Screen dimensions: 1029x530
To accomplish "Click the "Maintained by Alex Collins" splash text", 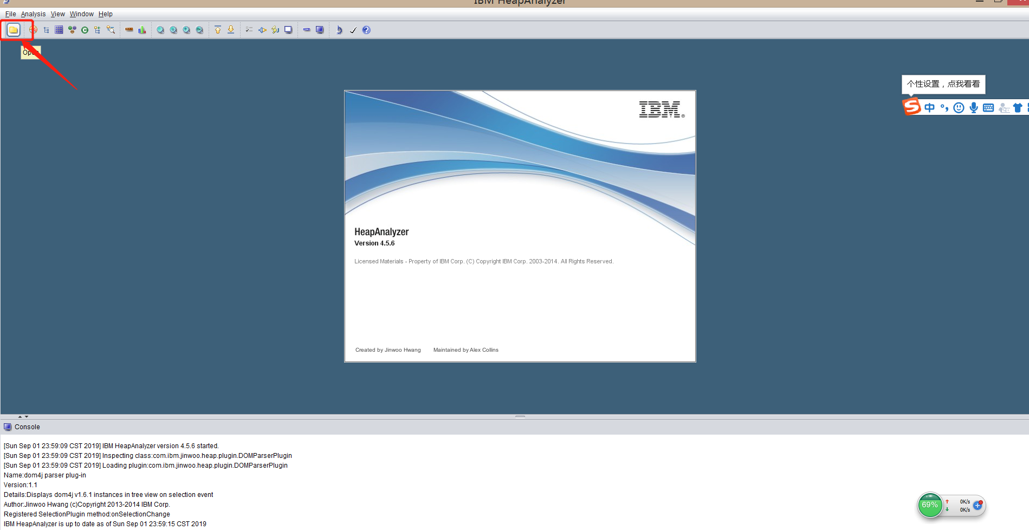I will 466,350.
